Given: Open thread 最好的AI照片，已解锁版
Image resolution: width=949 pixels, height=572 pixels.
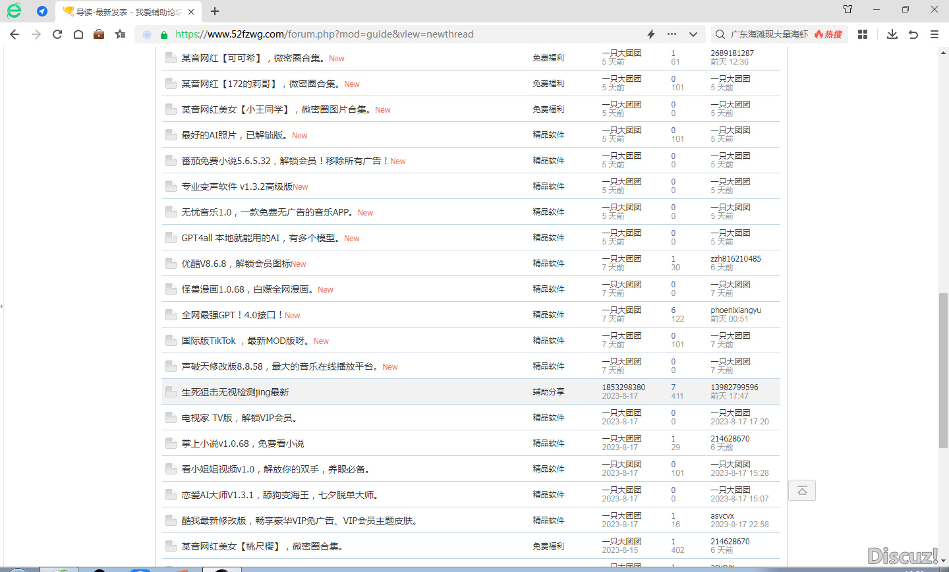Looking at the screenshot, I should [235, 135].
